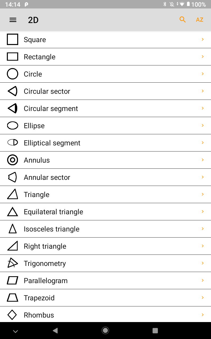Viewport: 211px width, 339px height.
Task: Tap the Square shape icon
Action: [x=12, y=39]
